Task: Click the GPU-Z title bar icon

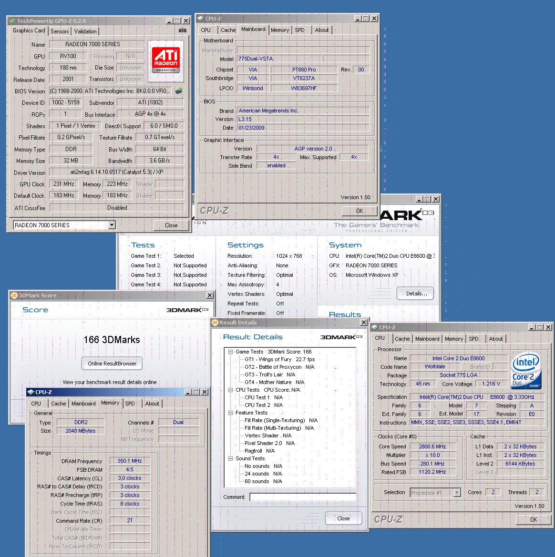Action: pos(12,21)
